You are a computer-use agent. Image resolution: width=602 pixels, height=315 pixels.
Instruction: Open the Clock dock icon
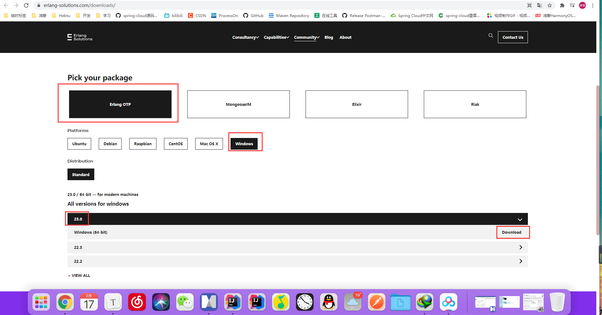305,302
